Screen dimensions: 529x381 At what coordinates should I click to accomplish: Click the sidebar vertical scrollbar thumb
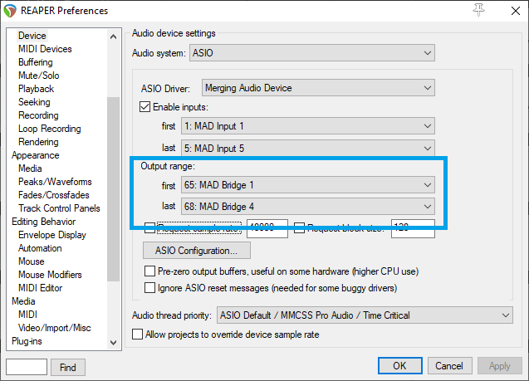pos(113,188)
